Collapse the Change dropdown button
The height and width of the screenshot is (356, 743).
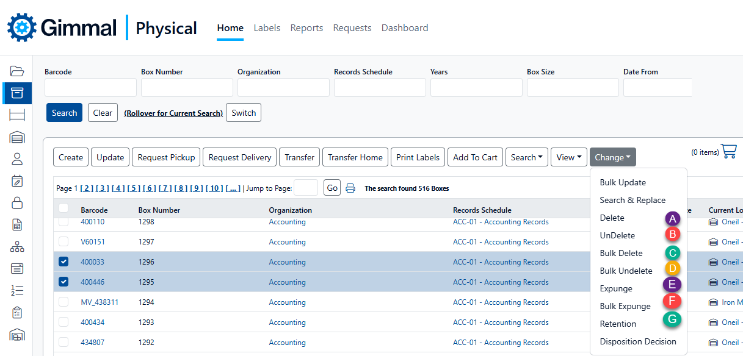(612, 157)
